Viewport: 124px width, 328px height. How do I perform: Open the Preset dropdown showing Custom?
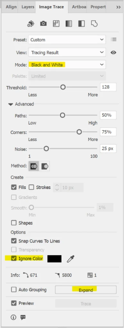(x=67, y=39)
